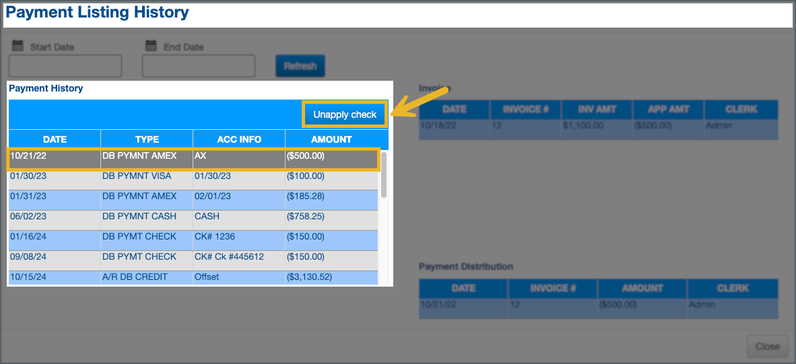Select the CK# Ck #445612 payment row
This screenshot has height=364, width=796.
tap(193, 257)
